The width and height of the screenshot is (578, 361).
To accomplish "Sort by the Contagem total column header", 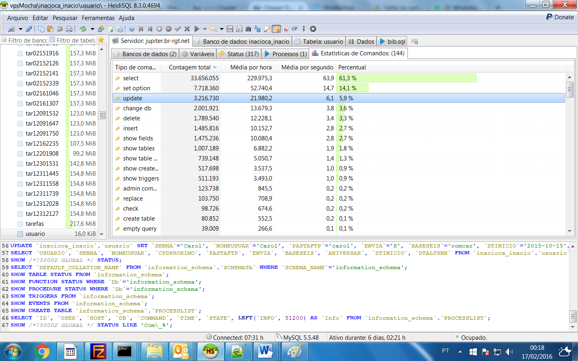I will click(189, 67).
